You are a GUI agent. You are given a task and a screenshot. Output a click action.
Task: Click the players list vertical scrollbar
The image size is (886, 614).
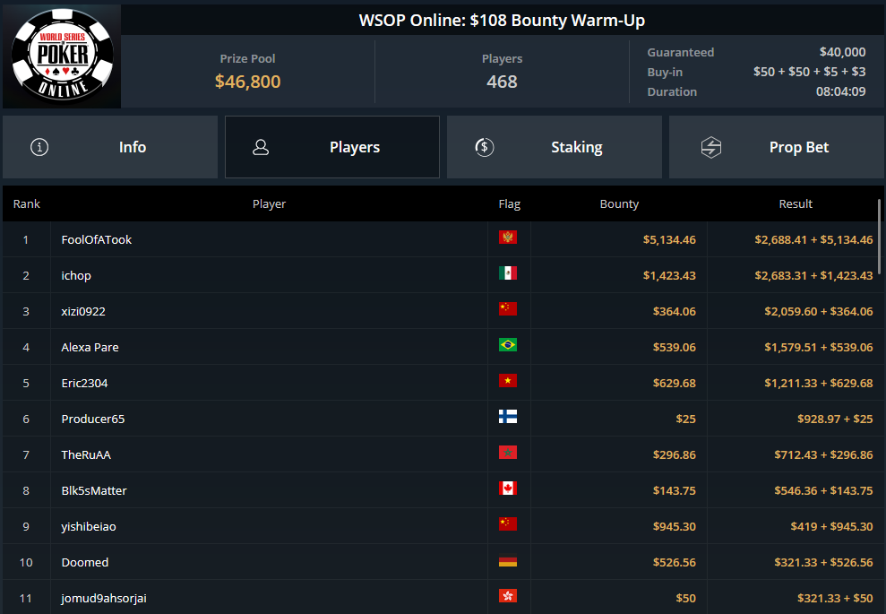pyautogui.click(x=879, y=237)
